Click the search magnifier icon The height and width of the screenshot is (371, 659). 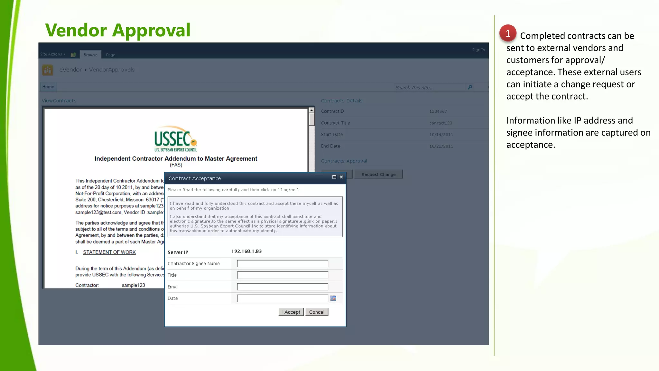470,87
